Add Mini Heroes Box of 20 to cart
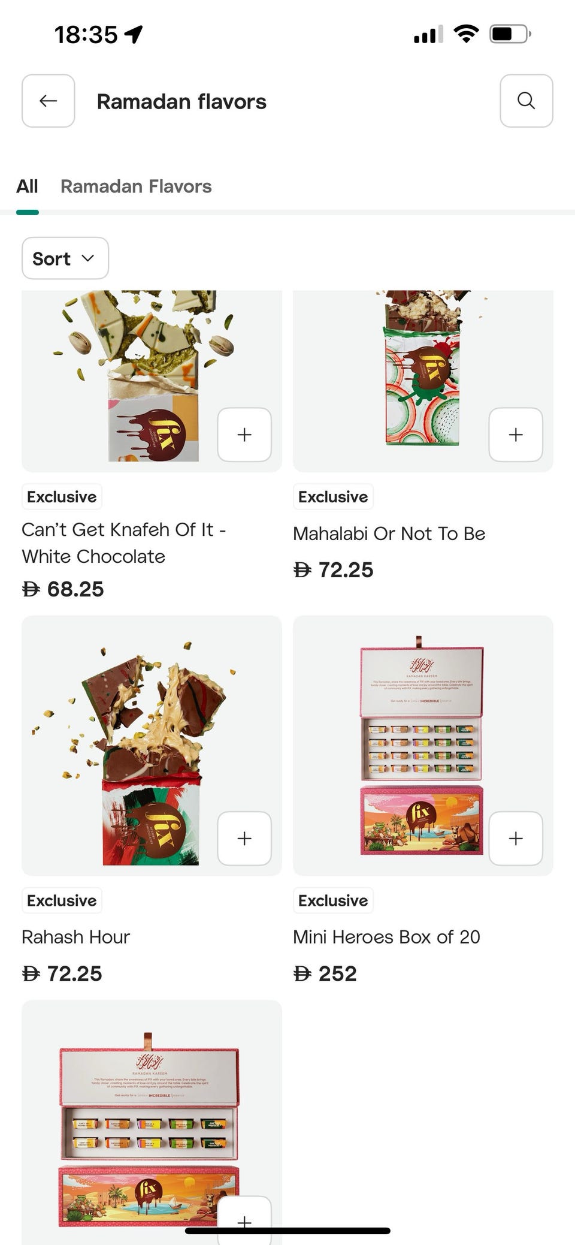575x1245 pixels. [516, 838]
